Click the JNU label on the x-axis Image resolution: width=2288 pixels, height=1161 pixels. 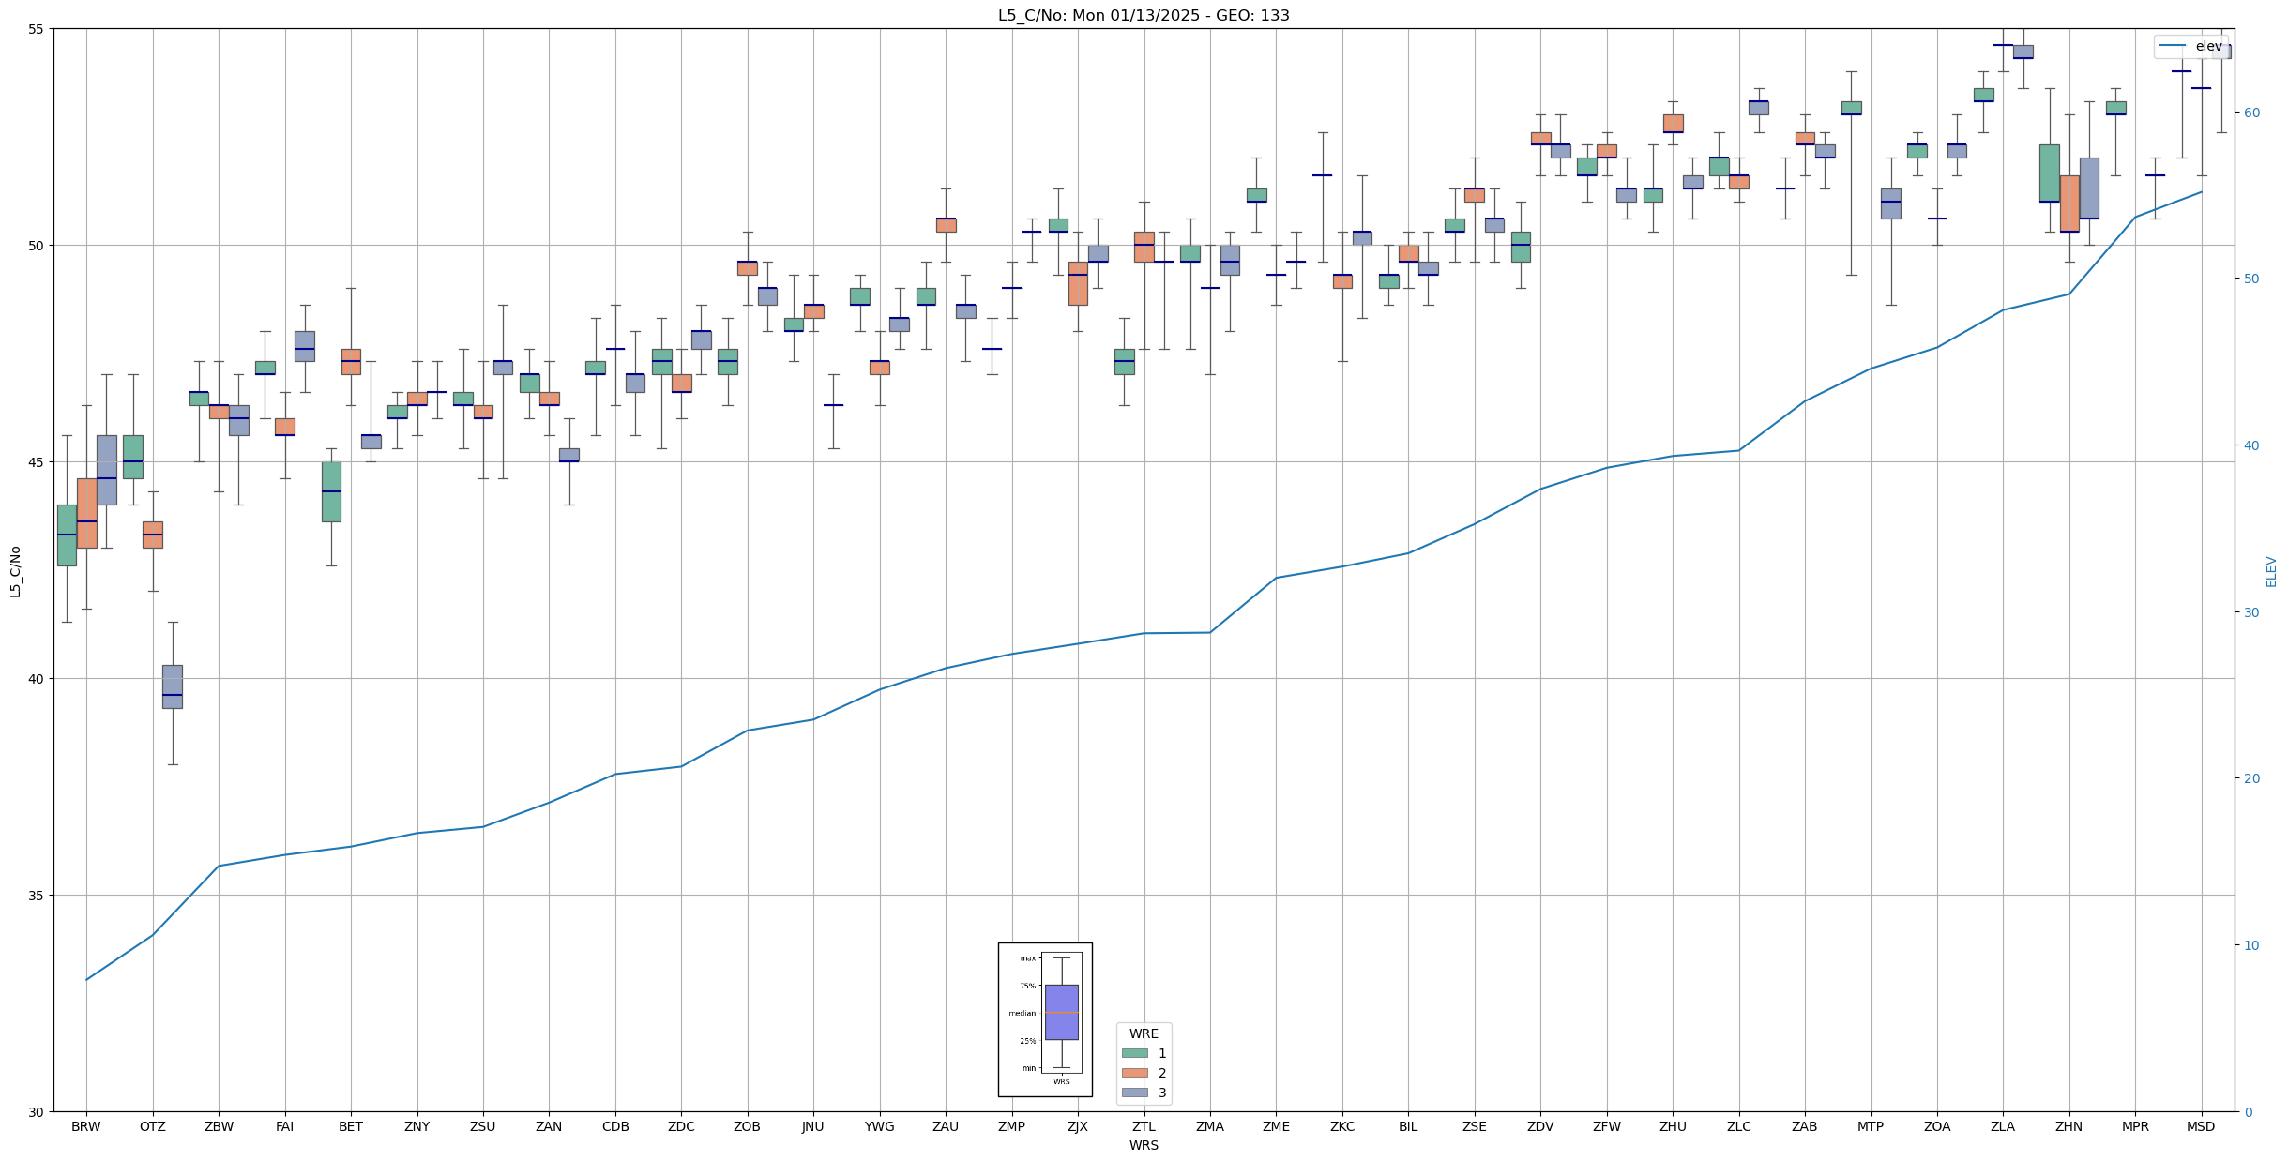[812, 1126]
